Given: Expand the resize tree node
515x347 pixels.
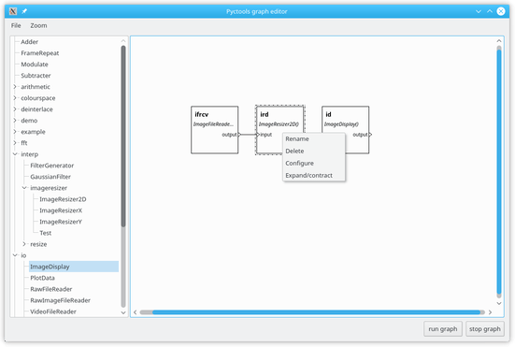Looking at the screenshot, I should pos(24,244).
